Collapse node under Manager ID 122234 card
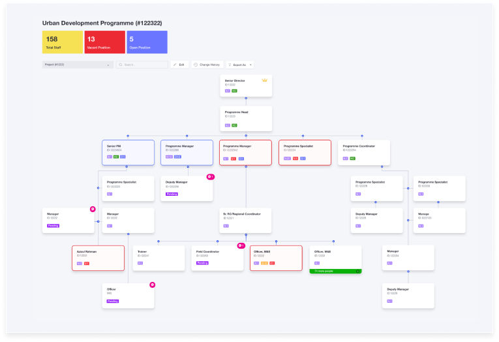This screenshot has height=342, width=499. (x=408, y=272)
